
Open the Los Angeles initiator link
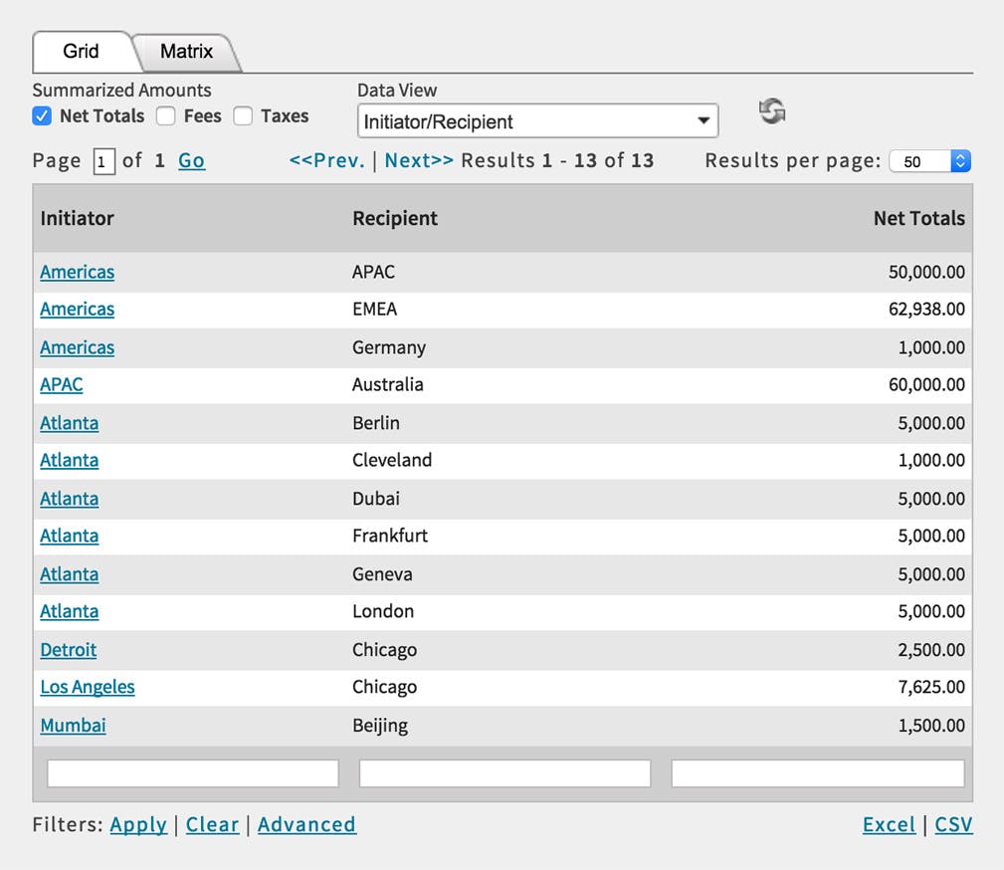pos(88,688)
